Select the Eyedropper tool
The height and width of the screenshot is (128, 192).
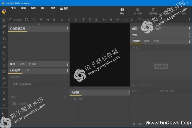[x=4, y=84]
